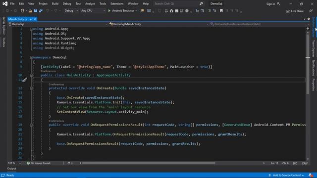This screenshot has height=178, width=317.
Task: Collapse the OnCreate method block
Action: [31, 88]
